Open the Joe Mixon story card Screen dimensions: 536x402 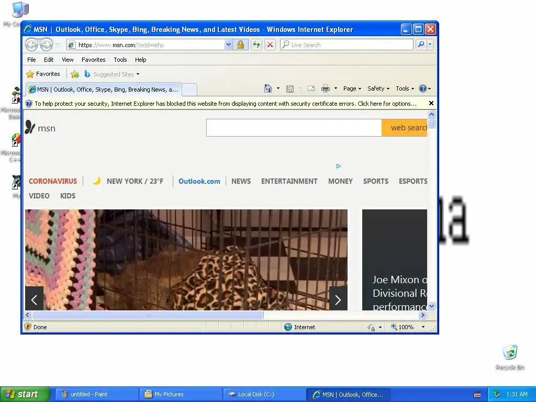(395, 260)
